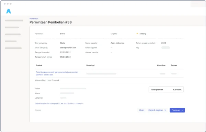This screenshot has height=132, width=206.
Task: Click the Tag placeholder chip
Action: click(x=165, y=48)
